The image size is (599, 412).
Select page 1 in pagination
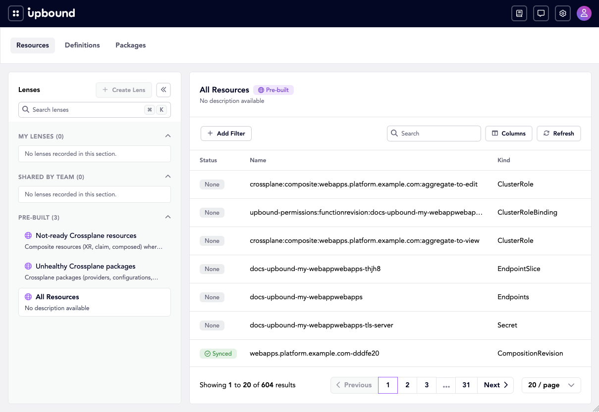388,385
